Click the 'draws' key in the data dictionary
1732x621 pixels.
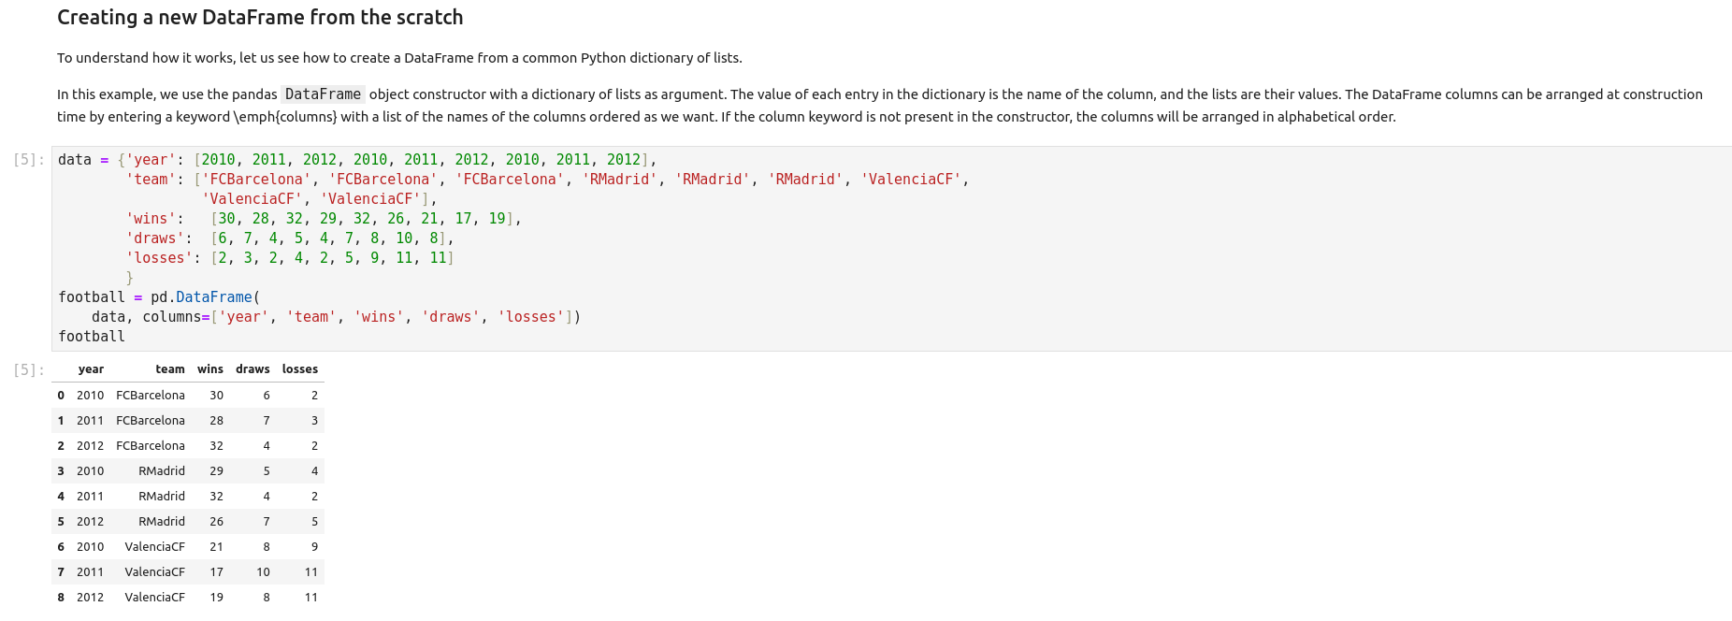pos(154,238)
